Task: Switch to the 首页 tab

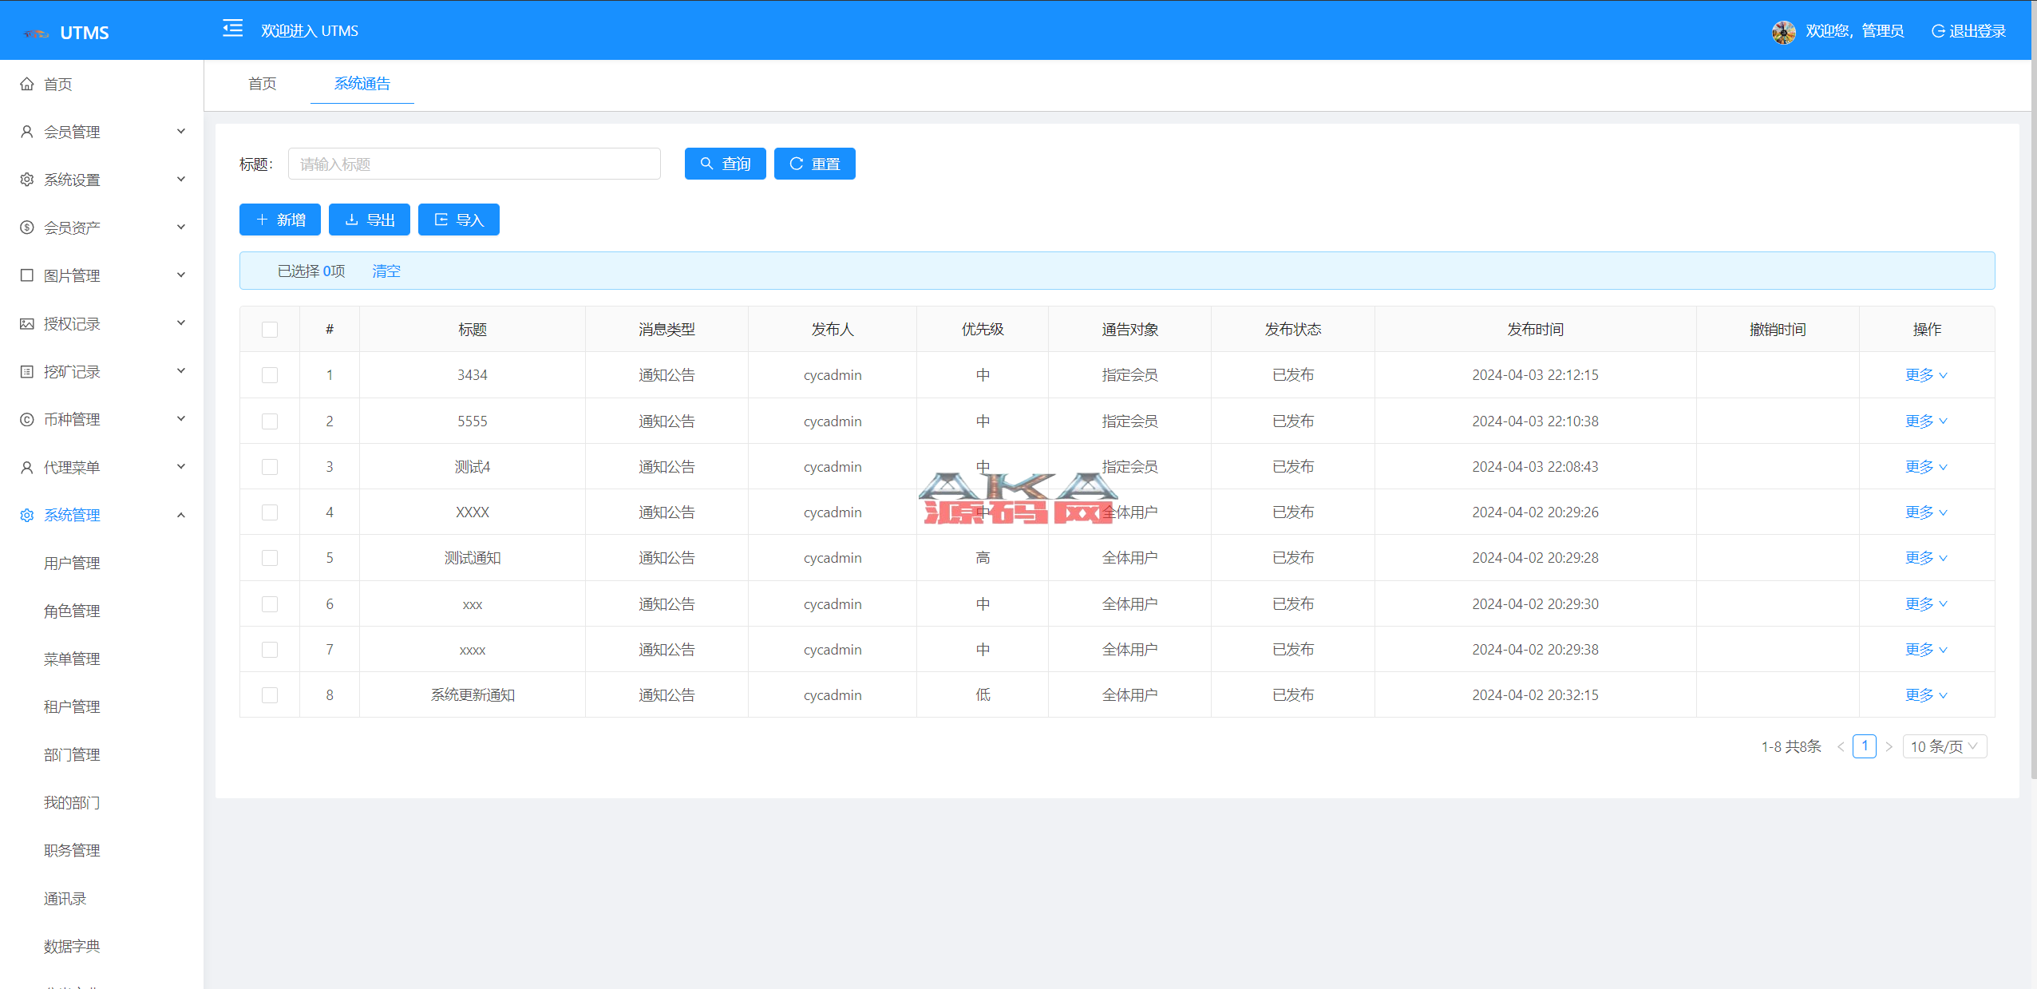Action: coord(262,84)
